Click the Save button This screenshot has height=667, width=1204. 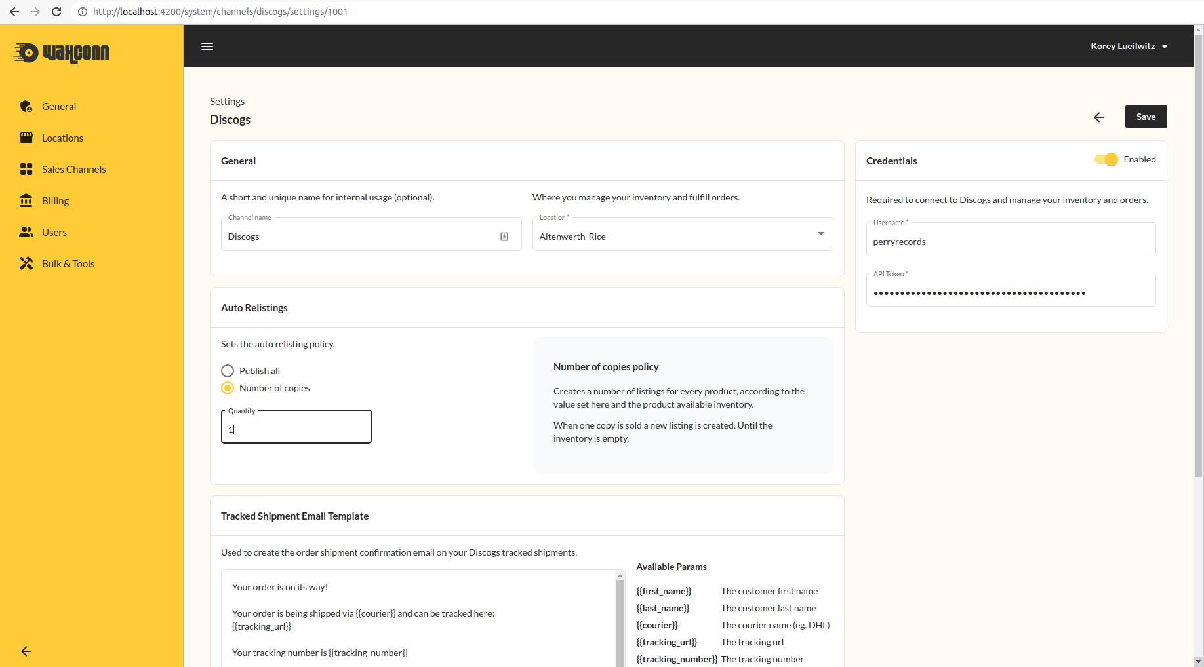pos(1146,117)
